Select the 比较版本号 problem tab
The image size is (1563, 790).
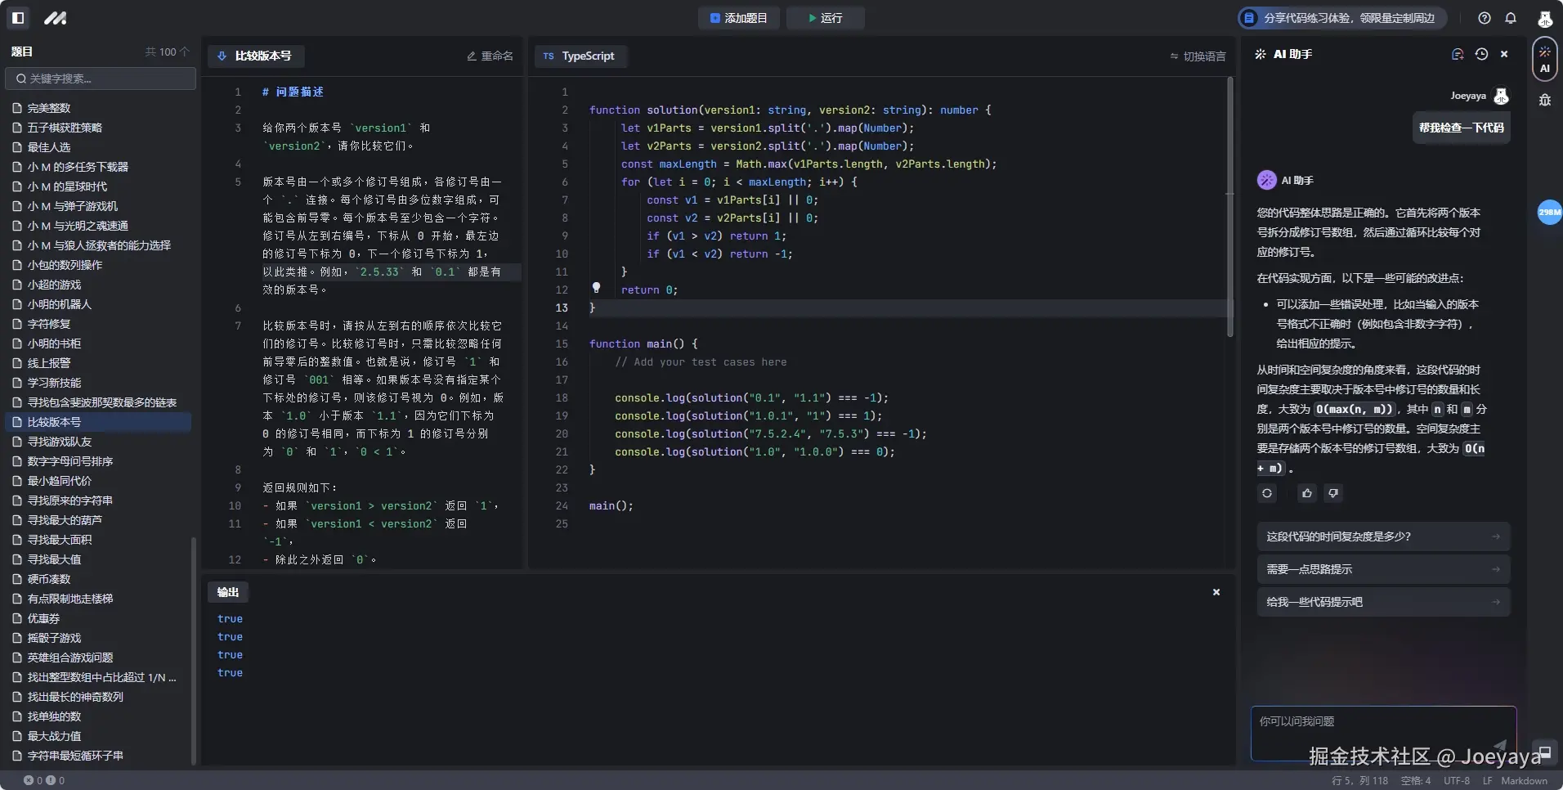pos(255,56)
